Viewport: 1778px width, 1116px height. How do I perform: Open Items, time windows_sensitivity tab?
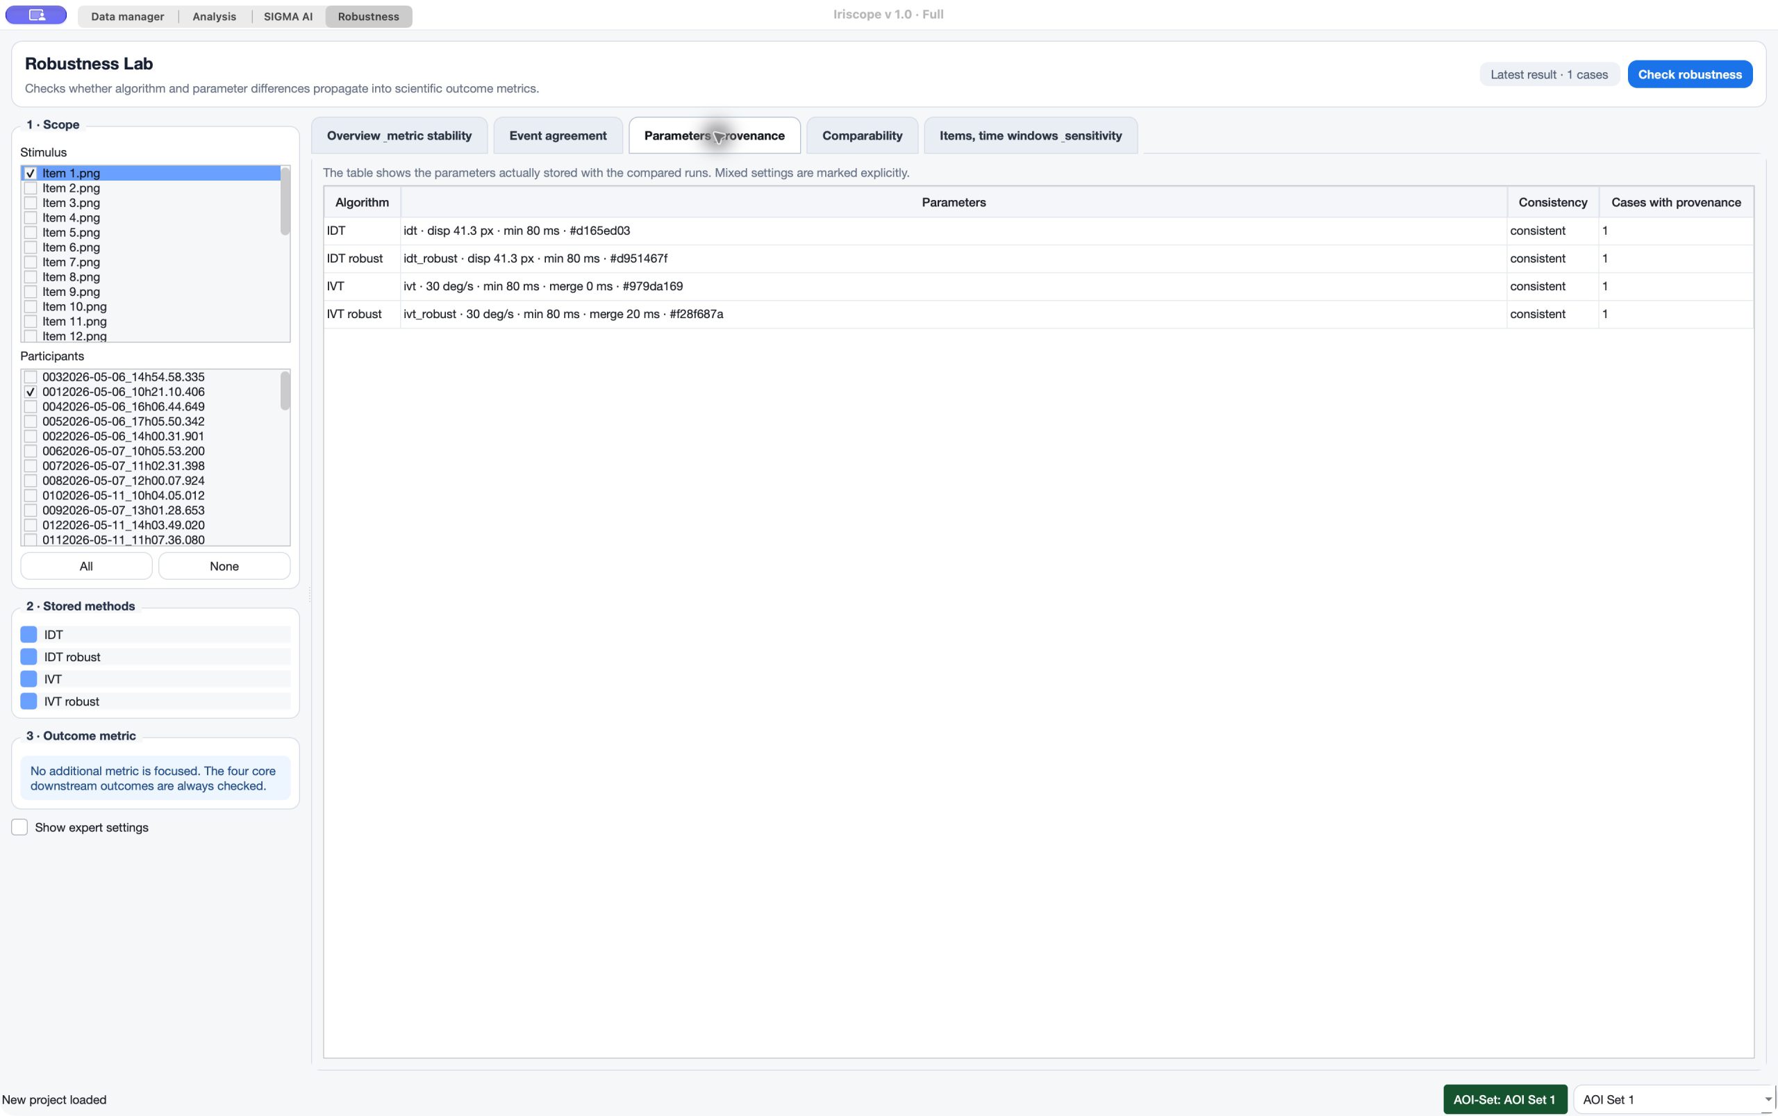pyautogui.click(x=1031, y=136)
